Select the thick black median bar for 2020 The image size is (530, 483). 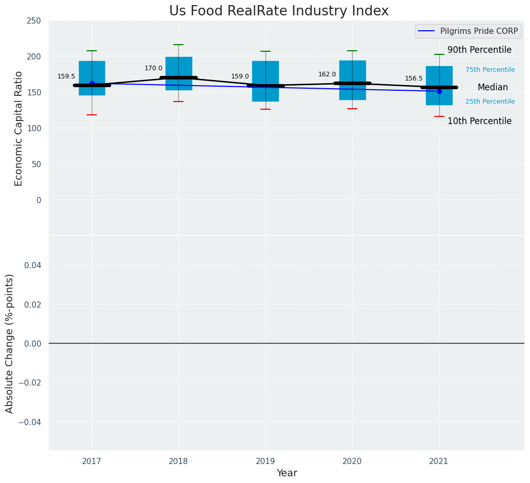pos(352,83)
